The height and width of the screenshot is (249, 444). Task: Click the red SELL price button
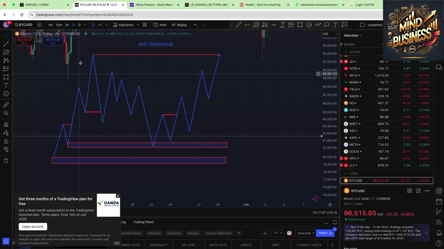tap(24, 41)
